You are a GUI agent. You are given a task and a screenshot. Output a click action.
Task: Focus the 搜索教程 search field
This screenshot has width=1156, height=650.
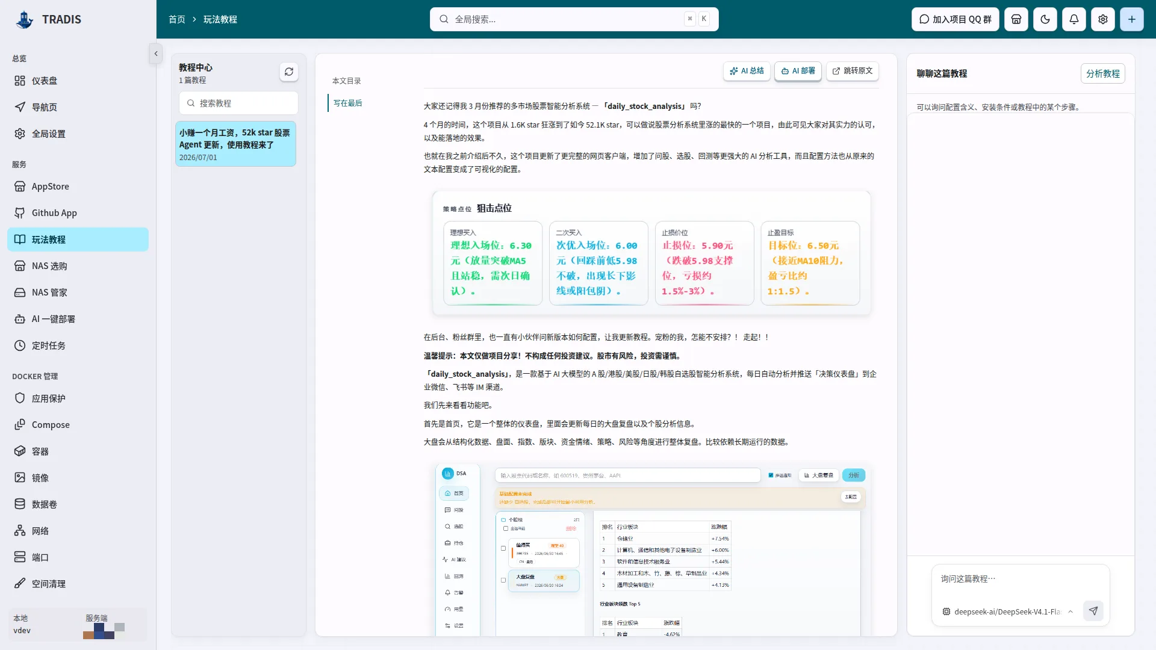(238, 103)
